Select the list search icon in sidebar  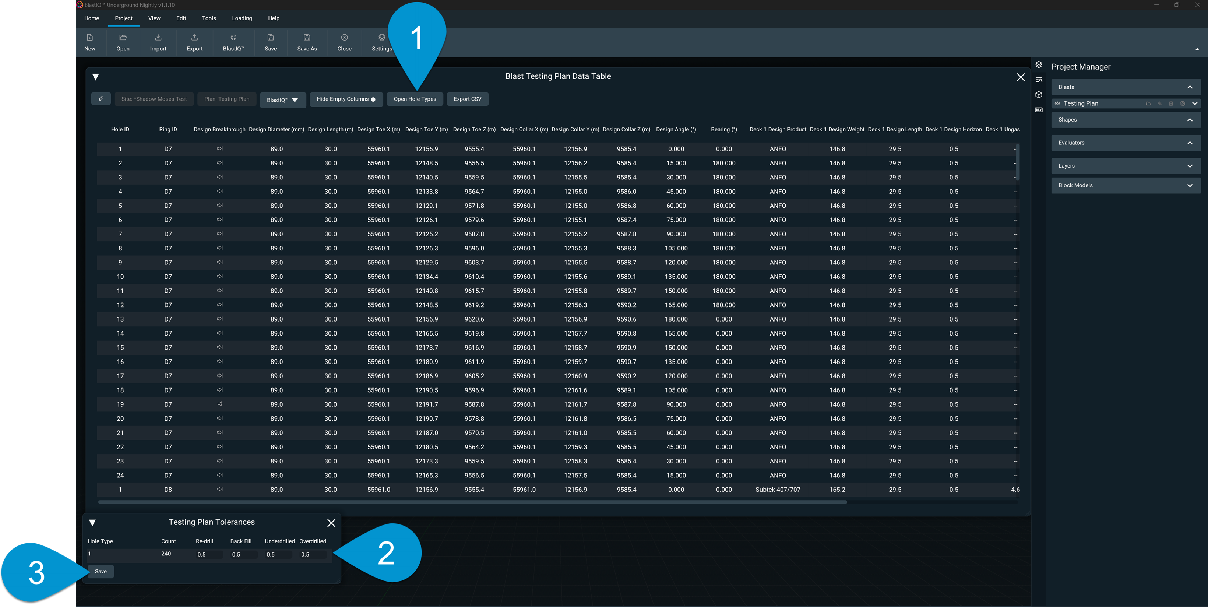pos(1039,80)
